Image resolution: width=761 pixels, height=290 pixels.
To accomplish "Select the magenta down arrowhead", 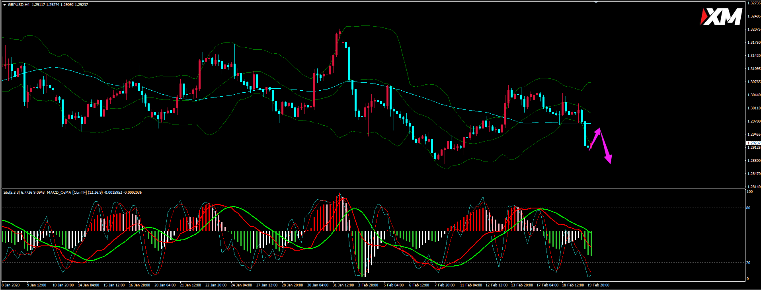I will click(609, 160).
